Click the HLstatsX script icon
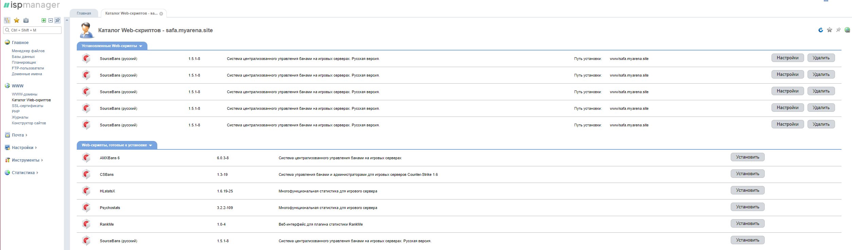The width and height of the screenshot is (852, 250). 86,191
